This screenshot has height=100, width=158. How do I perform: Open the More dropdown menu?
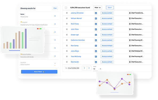pos(98,7)
